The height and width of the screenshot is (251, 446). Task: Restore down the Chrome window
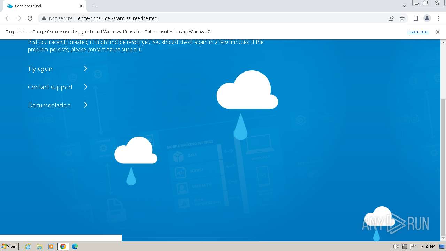click(x=425, y=3)
